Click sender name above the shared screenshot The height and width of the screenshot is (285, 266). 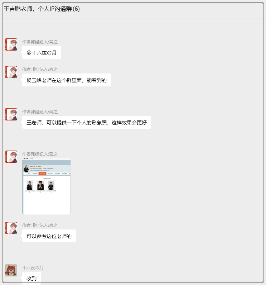coord(40,154)
